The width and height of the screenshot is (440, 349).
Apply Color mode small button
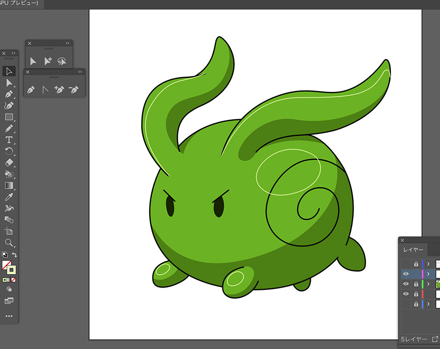click(x=4, y=280)
